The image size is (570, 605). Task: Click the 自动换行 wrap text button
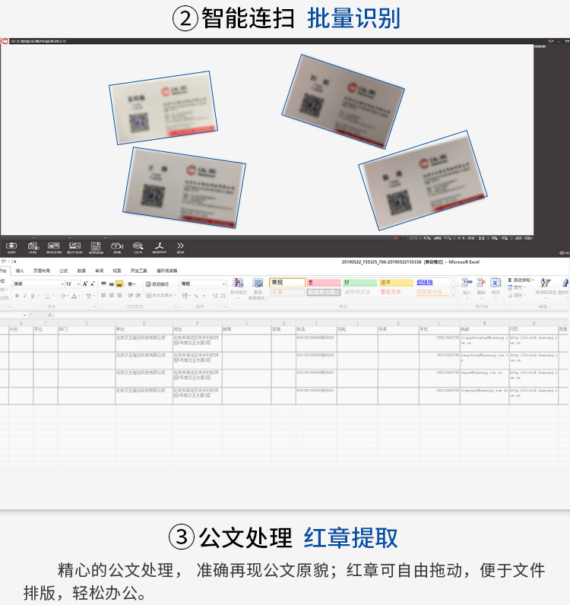(x=157, y=283)
